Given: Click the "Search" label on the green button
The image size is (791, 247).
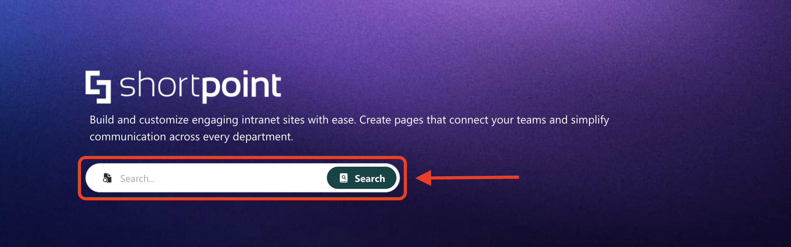Looking at the screenshot, I should [x=370, y=178].
